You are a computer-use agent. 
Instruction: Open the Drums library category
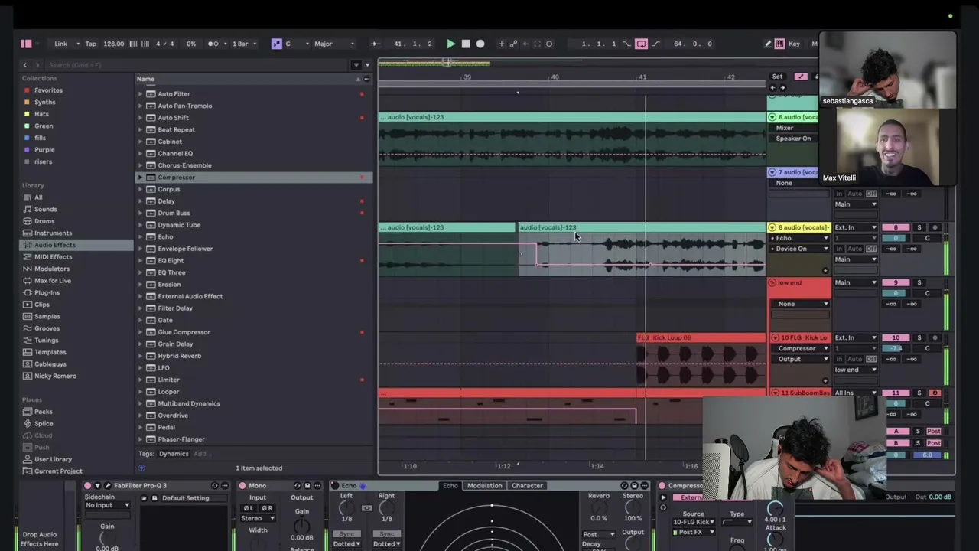coord(44,221)
